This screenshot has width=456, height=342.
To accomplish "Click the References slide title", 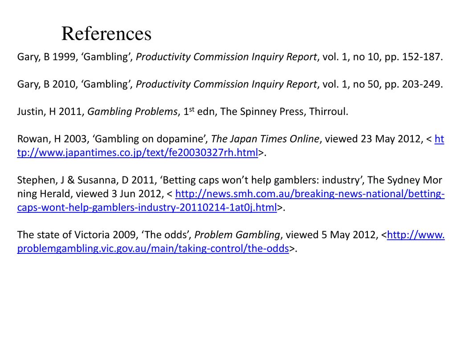I will (x=106, y=33).
